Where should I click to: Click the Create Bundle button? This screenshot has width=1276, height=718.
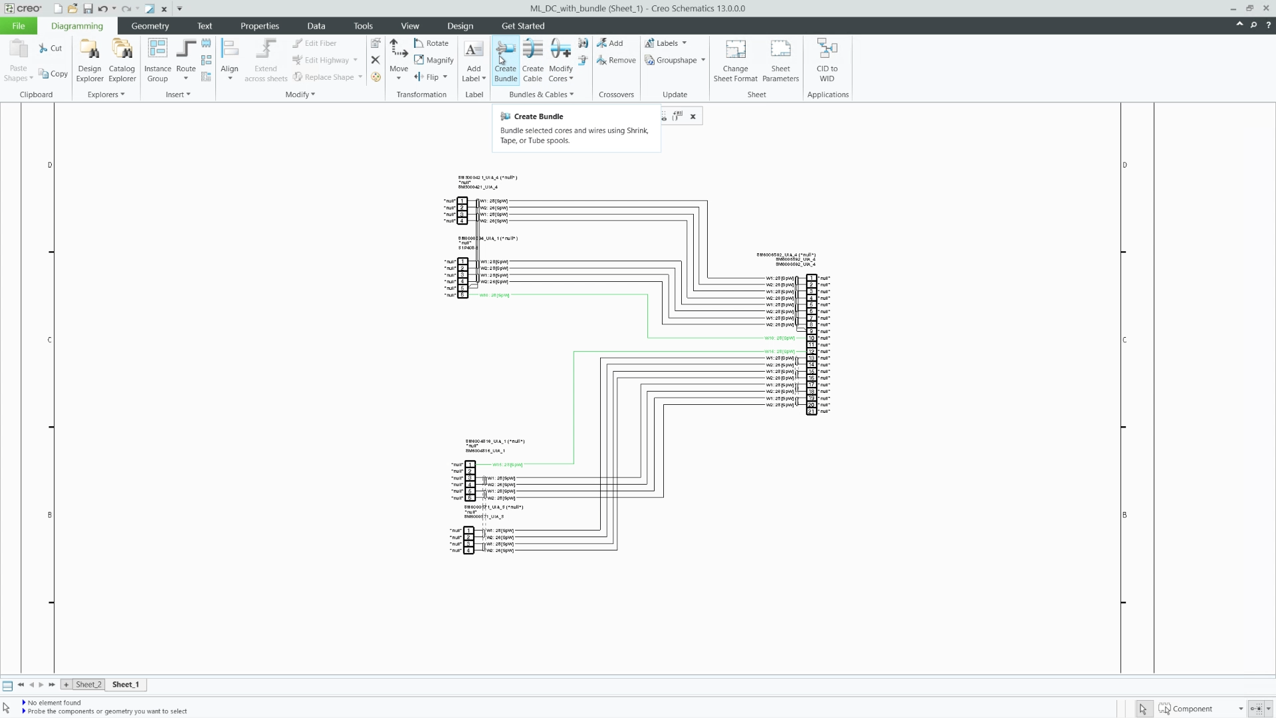click(506, 60)
